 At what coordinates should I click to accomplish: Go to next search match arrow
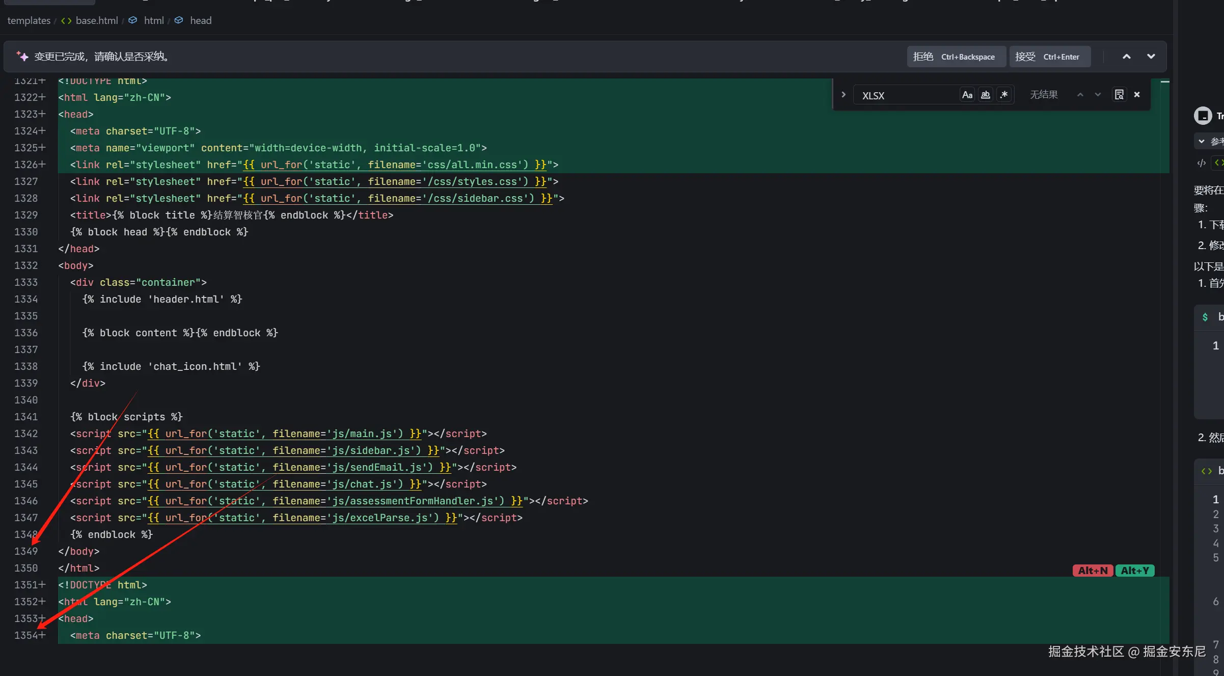click(x=1098, y=95)
